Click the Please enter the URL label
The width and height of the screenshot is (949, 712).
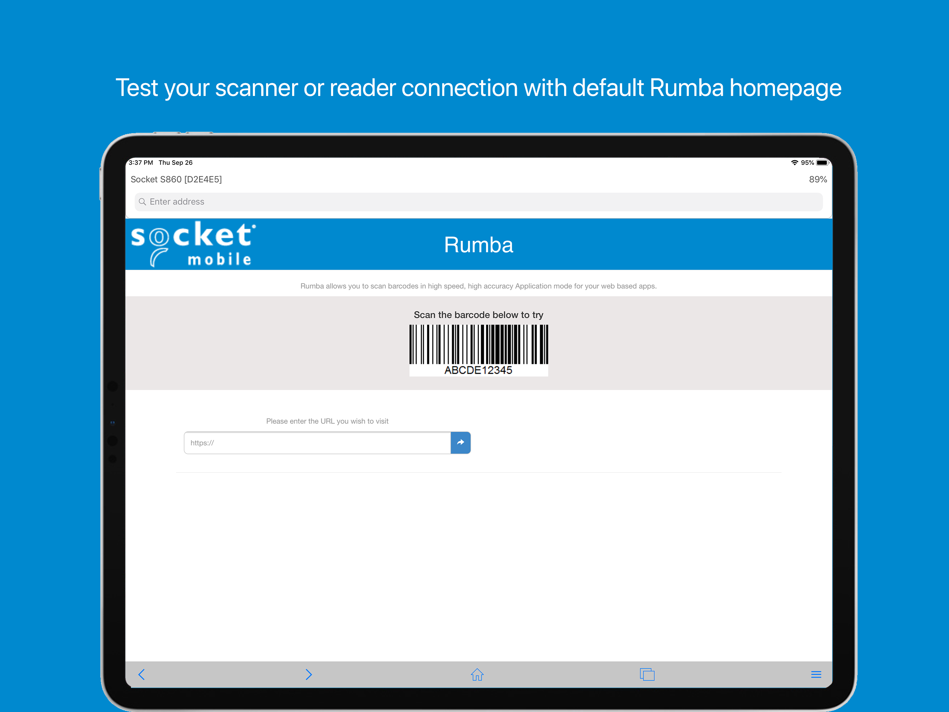pos(327,421)
